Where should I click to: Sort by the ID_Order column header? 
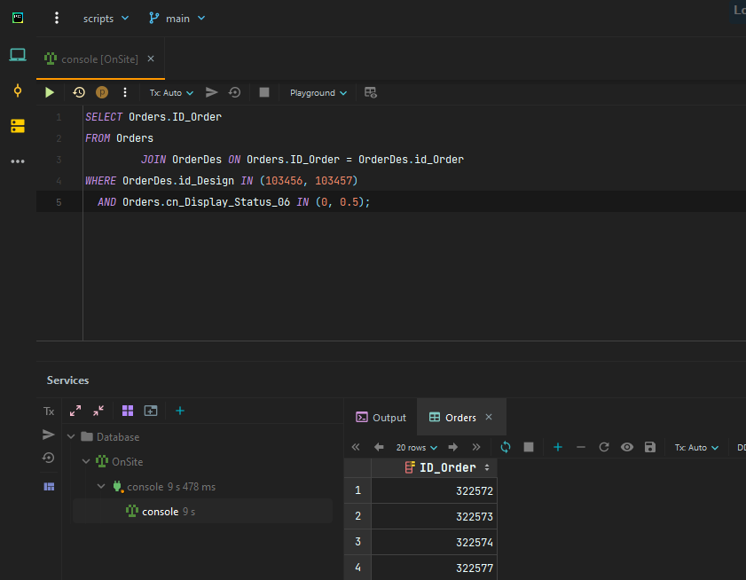[448, 467]
